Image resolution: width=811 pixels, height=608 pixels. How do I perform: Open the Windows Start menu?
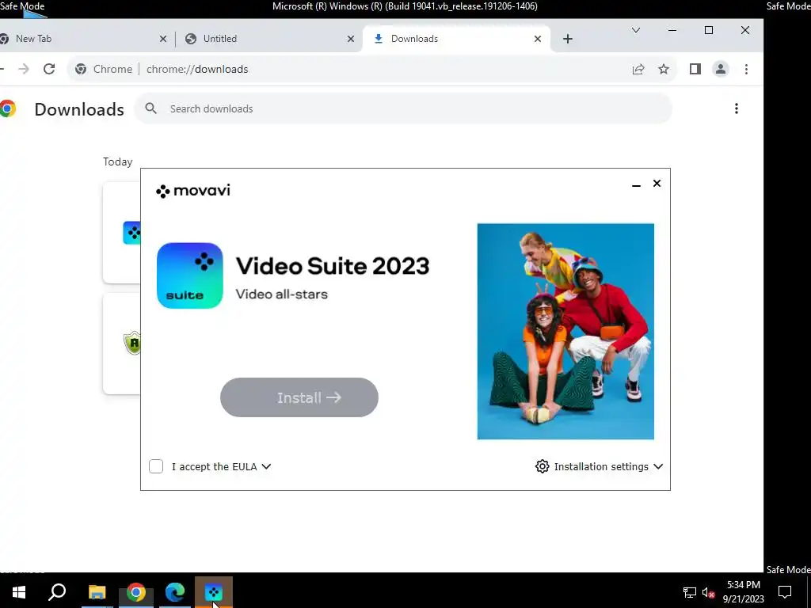(x=19, y=592)
